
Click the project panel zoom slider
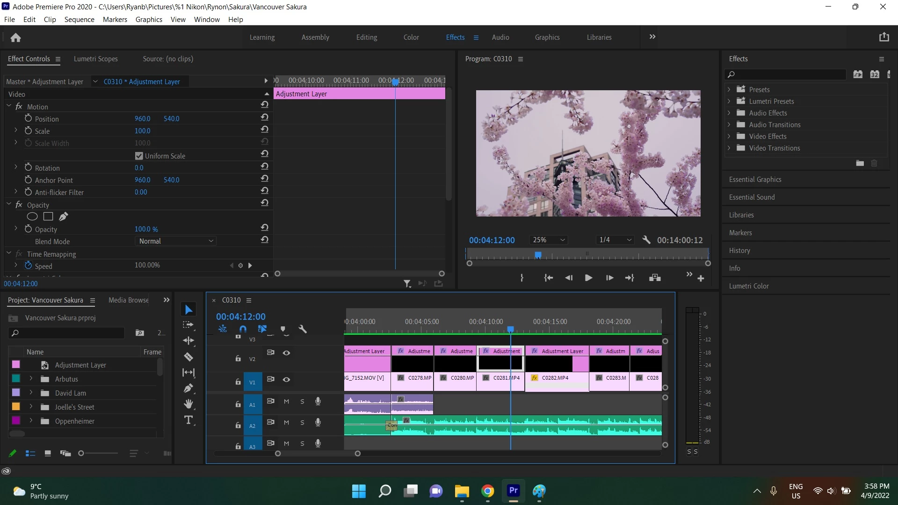[81, 454]
